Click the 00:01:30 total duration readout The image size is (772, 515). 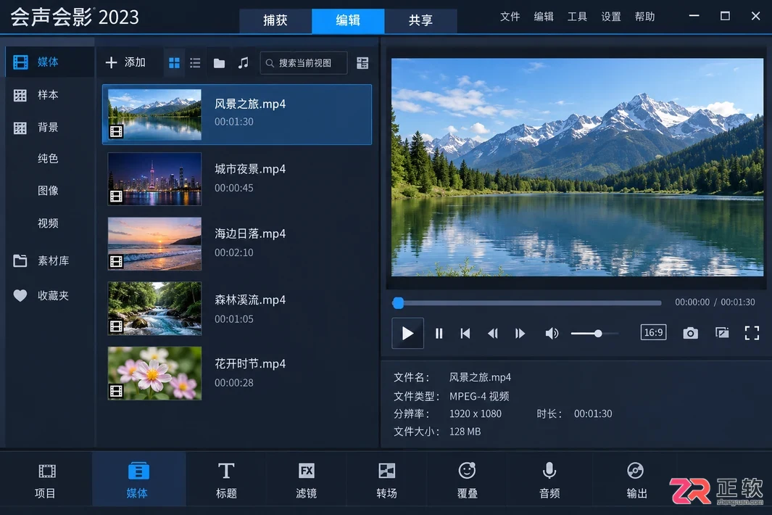tap(737, 302)
